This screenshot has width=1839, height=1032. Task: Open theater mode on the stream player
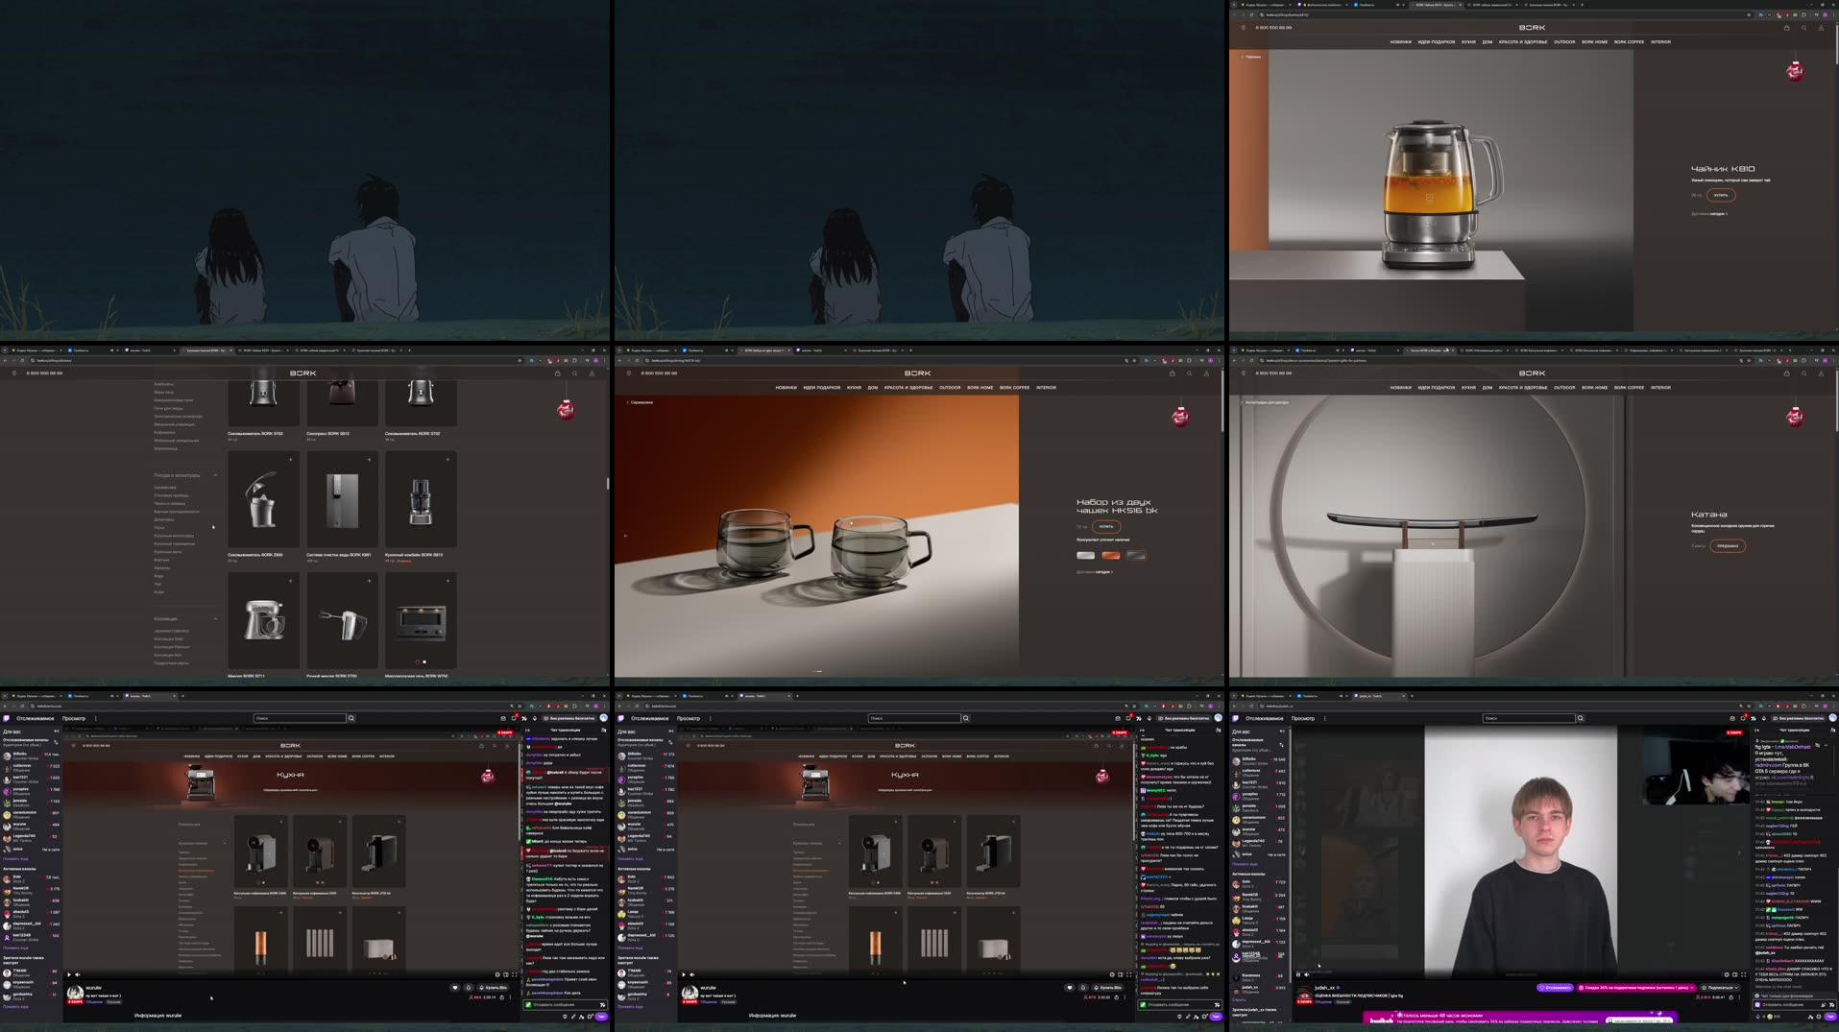(x=1735, y=974)
